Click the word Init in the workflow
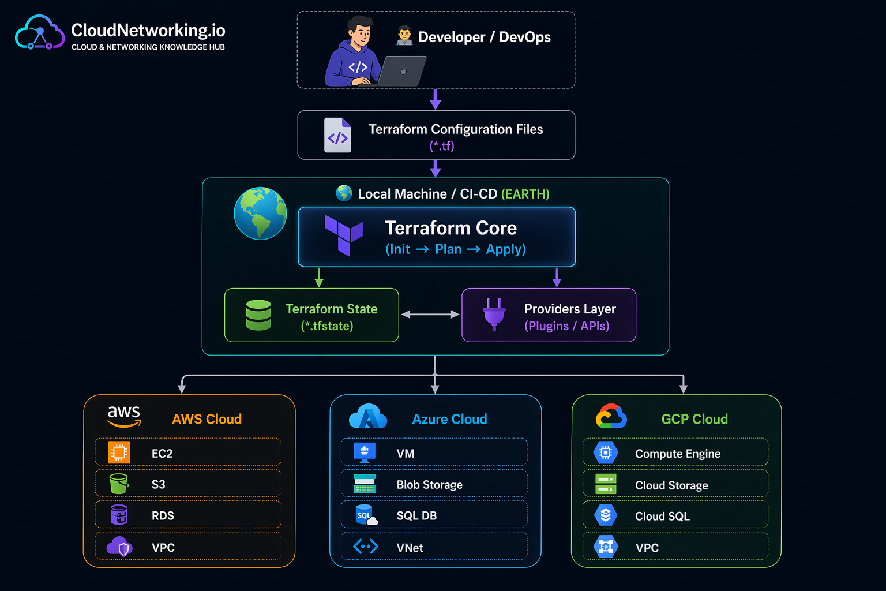Image resolution: width=886 pixels, height=591 pixels. [397, 249]
